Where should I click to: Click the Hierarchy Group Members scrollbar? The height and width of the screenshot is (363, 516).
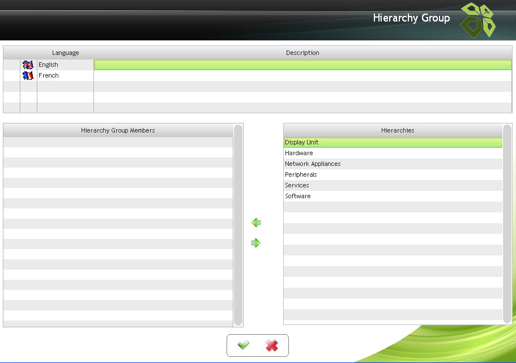click(238, 225)
